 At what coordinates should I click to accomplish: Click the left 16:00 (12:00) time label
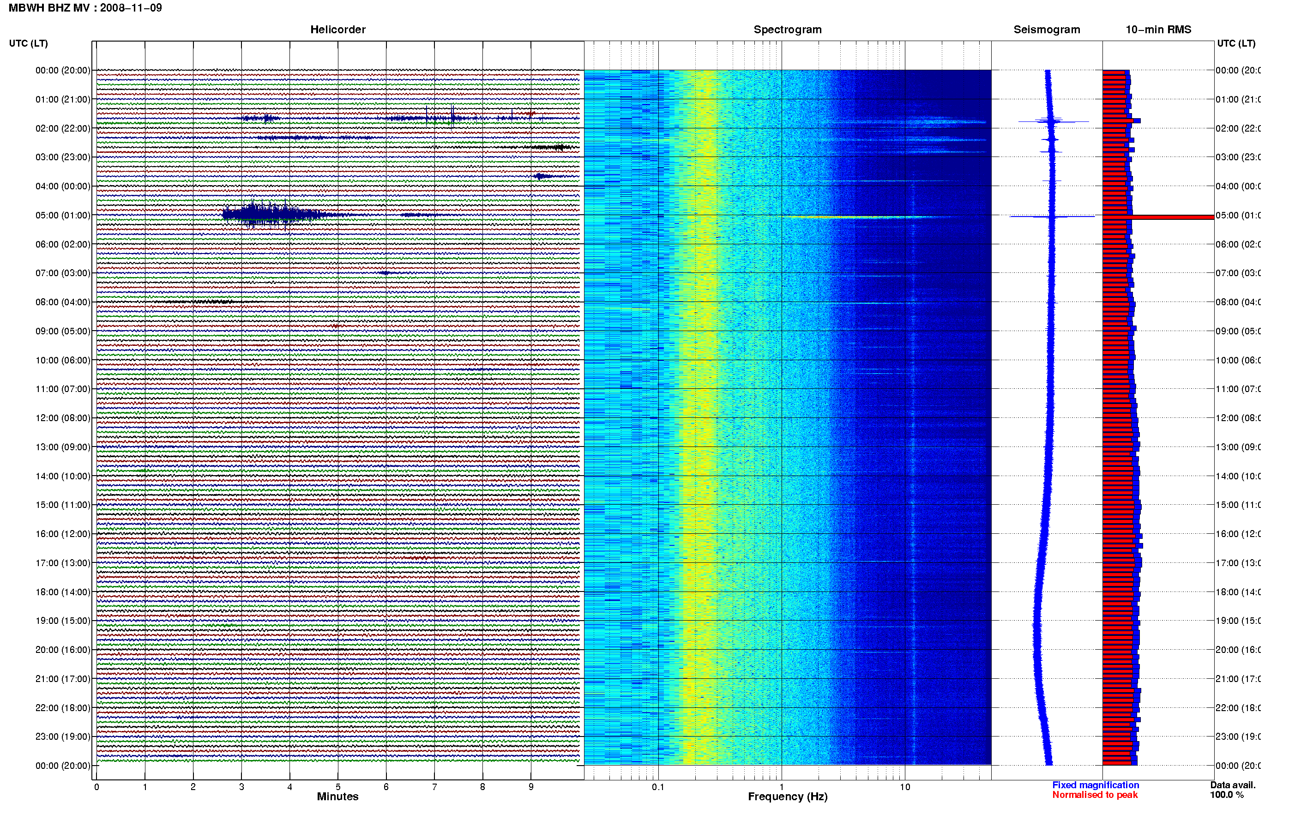tap(63, 534)
